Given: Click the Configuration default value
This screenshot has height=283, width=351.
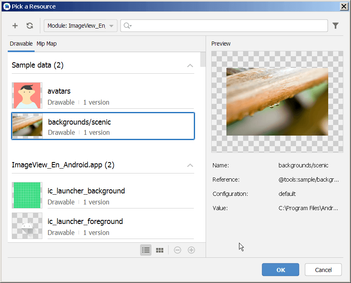Looking at the screenshot, I should (x=287, y=194).
